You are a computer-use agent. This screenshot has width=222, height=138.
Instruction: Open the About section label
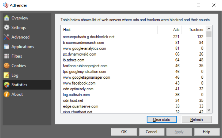coord(17,94)
